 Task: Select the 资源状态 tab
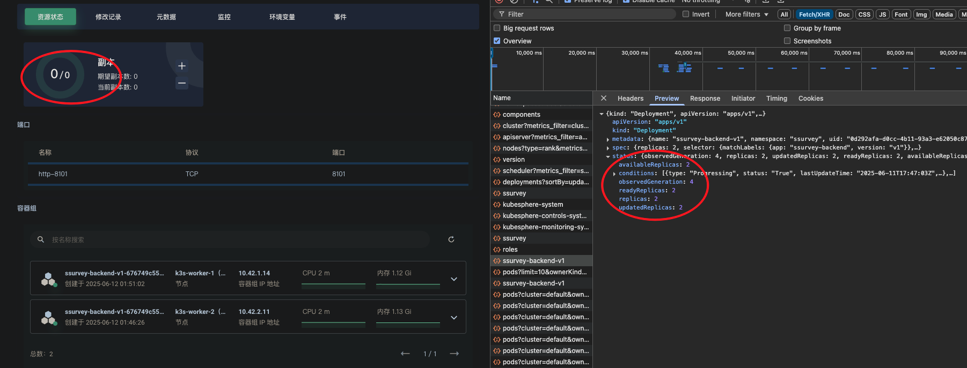pyautogui.click(x=50, y=17)
